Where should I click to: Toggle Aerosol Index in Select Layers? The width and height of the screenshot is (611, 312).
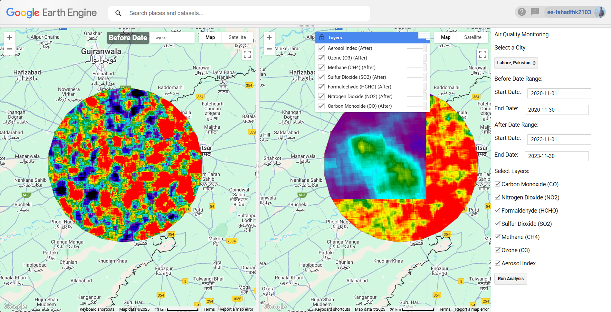[498, 263]
